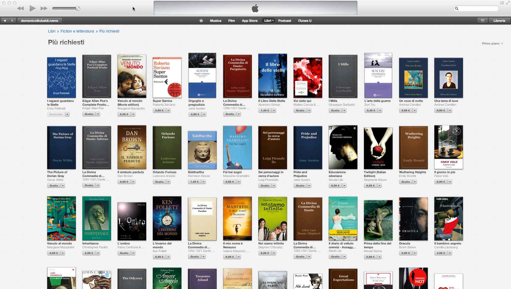This screenshot has width=511, height=289.
Task: Buy Fai bei sogni for 6,99 €
Action: point(230,182)
